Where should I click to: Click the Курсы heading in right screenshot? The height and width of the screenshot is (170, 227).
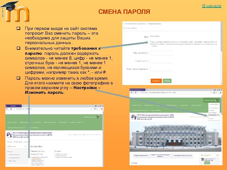[x=134, y=163]
